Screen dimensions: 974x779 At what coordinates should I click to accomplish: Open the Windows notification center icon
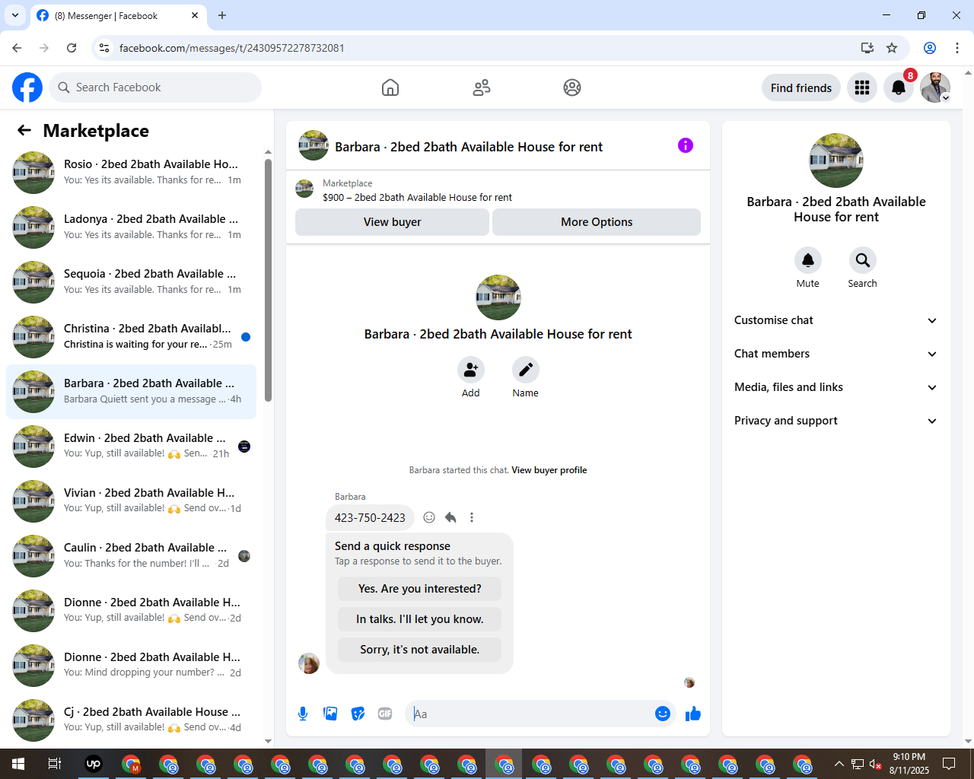point(949,764)
